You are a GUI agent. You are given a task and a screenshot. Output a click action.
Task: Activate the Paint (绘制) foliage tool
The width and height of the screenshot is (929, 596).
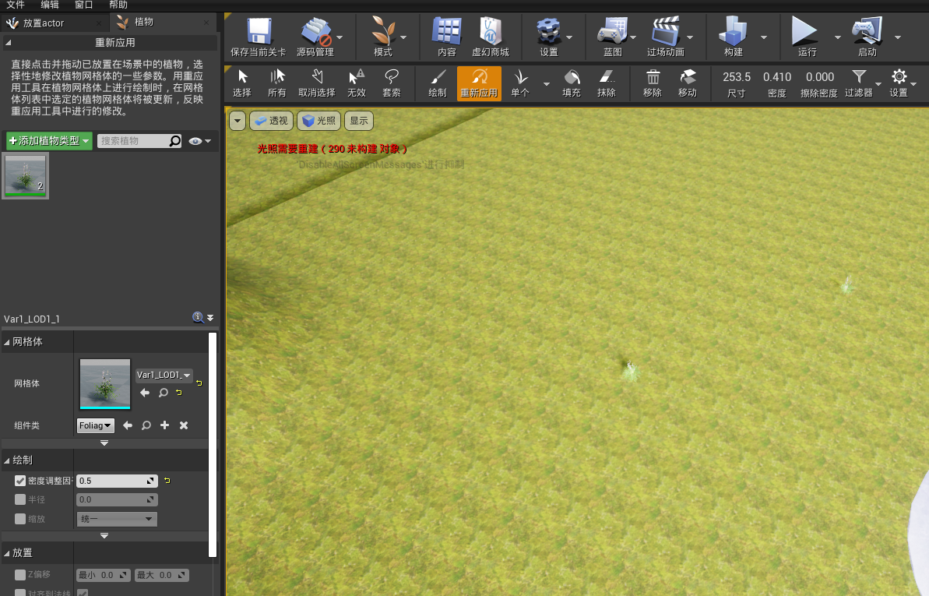tap(438, 83)
